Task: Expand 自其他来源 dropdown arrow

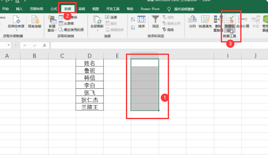Action: coord(17,30)
